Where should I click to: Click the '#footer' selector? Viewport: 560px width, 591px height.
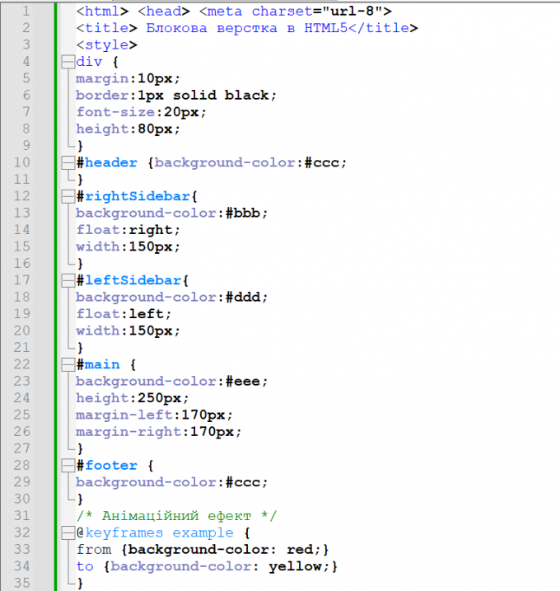pos(107,466)
